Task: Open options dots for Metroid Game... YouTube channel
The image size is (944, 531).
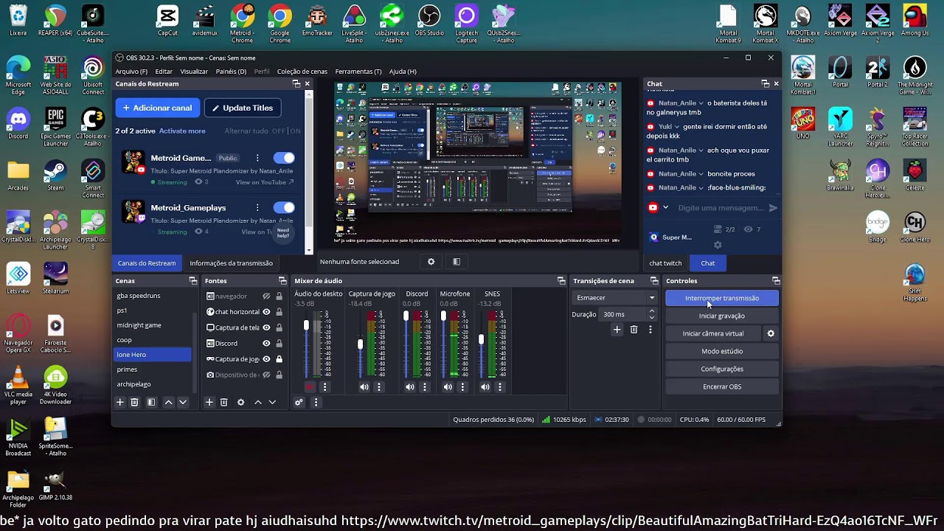Action: 257,158
